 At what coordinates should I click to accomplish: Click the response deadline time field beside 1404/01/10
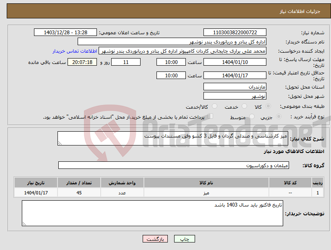pyautogui.click(x=171, y=62)
